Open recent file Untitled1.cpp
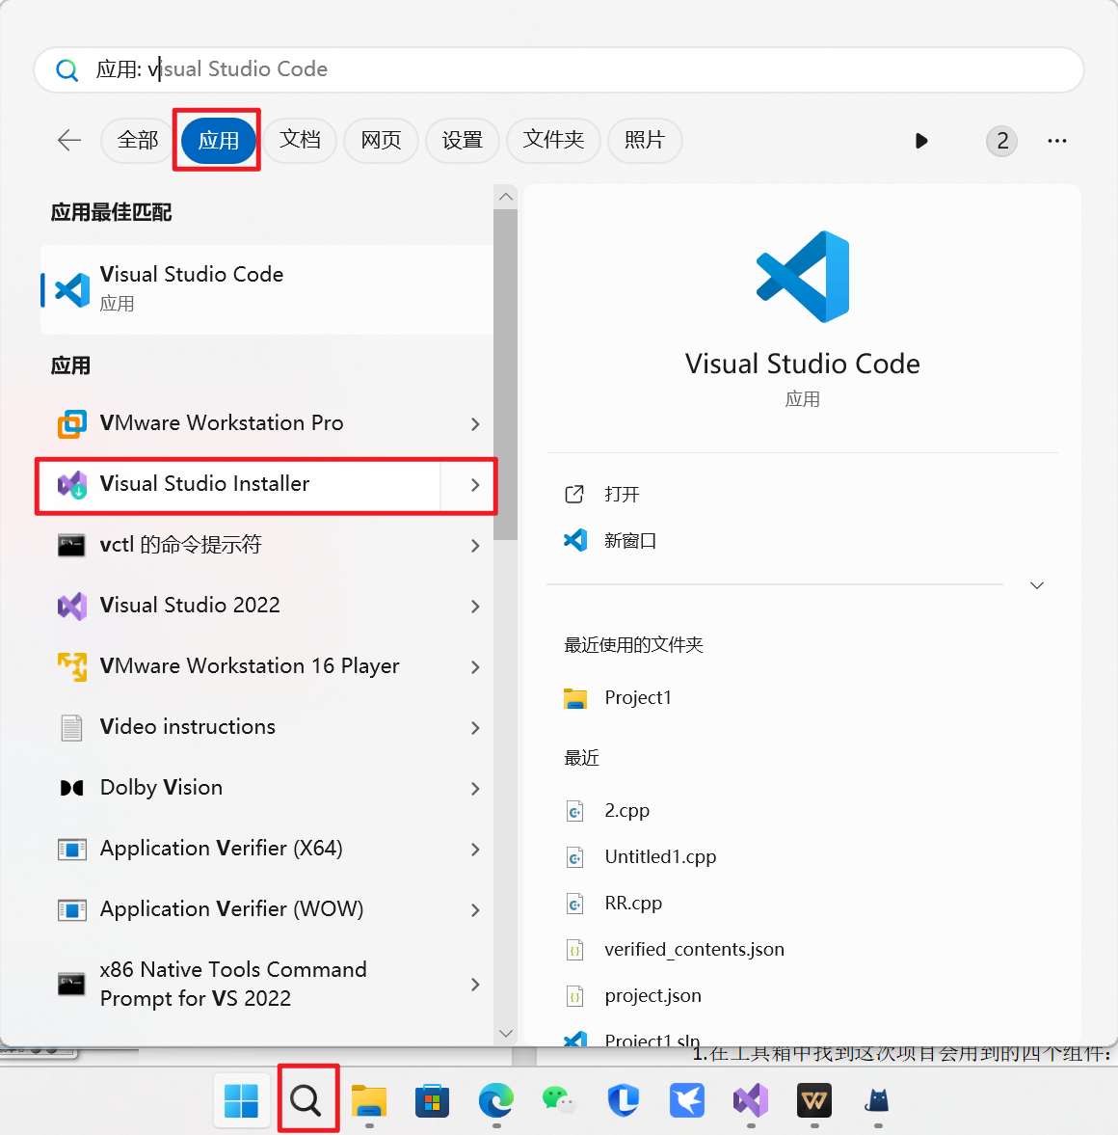Viewport: 1118px width, 1135px height. point(660,857)
